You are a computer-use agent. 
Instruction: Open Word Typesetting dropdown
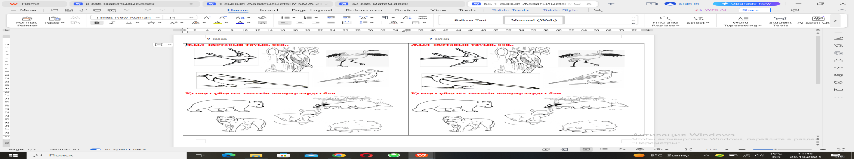pyautogui.click(x=742, y=21)
